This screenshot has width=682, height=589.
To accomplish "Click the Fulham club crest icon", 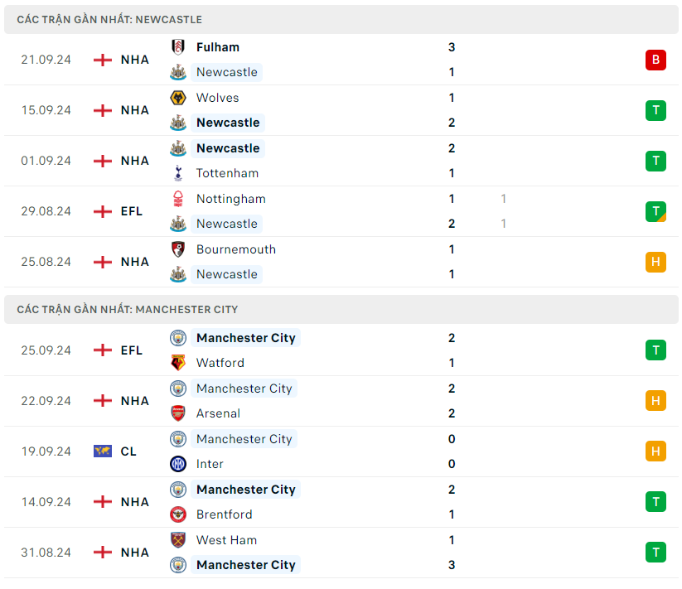I will coord(177,47).
